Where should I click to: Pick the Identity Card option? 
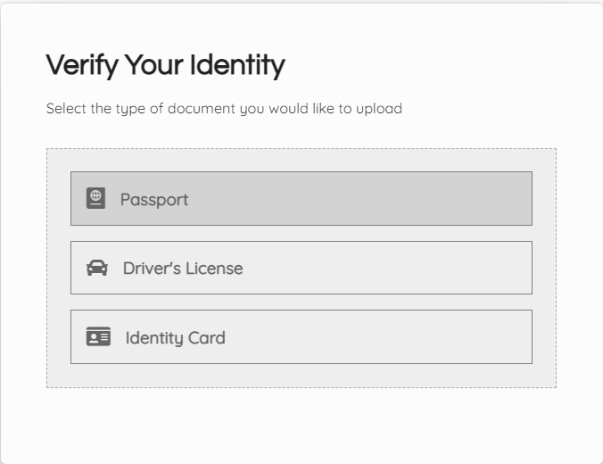point(301,336)
